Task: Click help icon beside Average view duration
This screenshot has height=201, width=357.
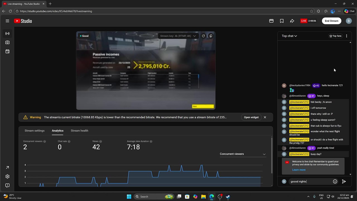Action: (151, 142)
